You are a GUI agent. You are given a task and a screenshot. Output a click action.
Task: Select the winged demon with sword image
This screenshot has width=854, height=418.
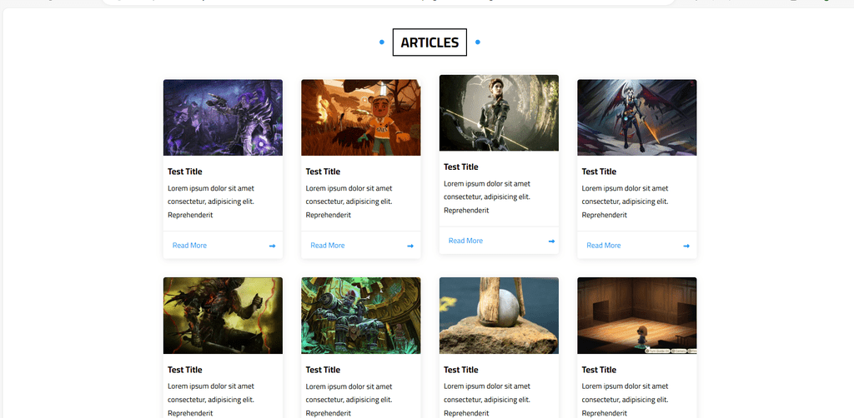636,117
